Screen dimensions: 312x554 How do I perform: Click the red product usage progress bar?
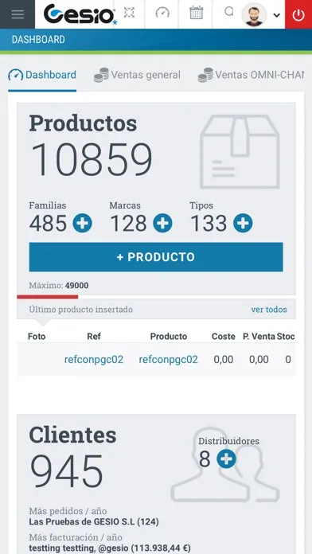(48, 297)
